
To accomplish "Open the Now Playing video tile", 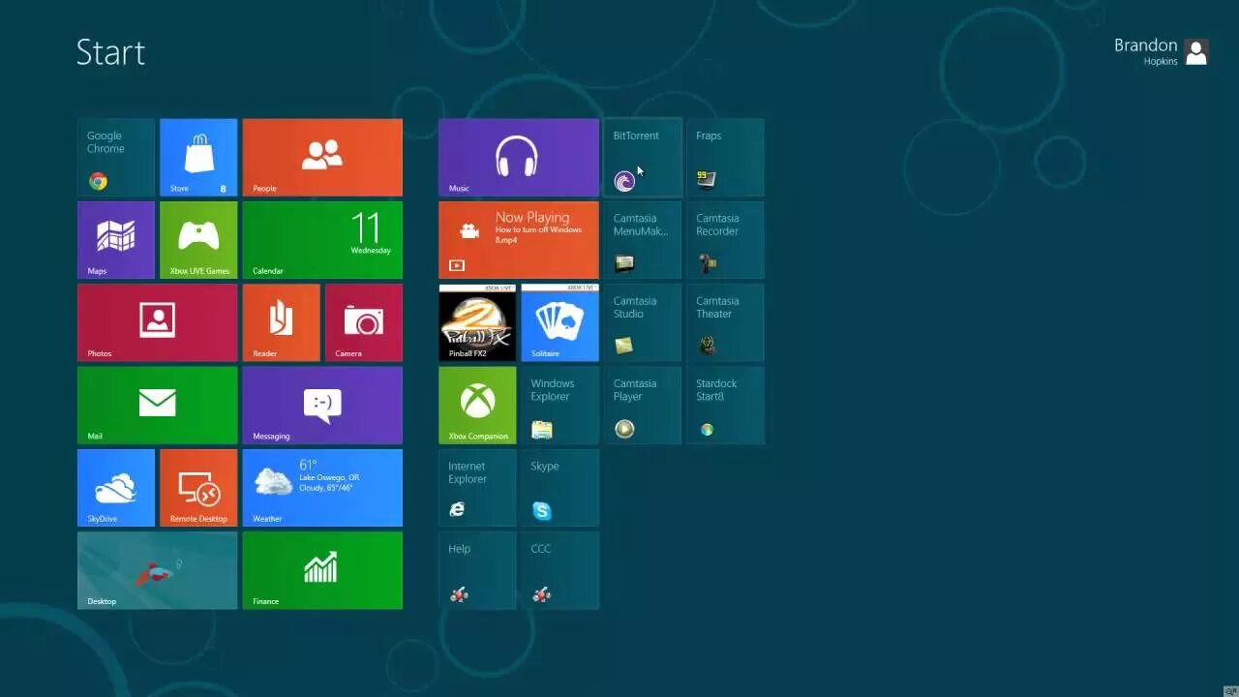I will coord(519,240).
